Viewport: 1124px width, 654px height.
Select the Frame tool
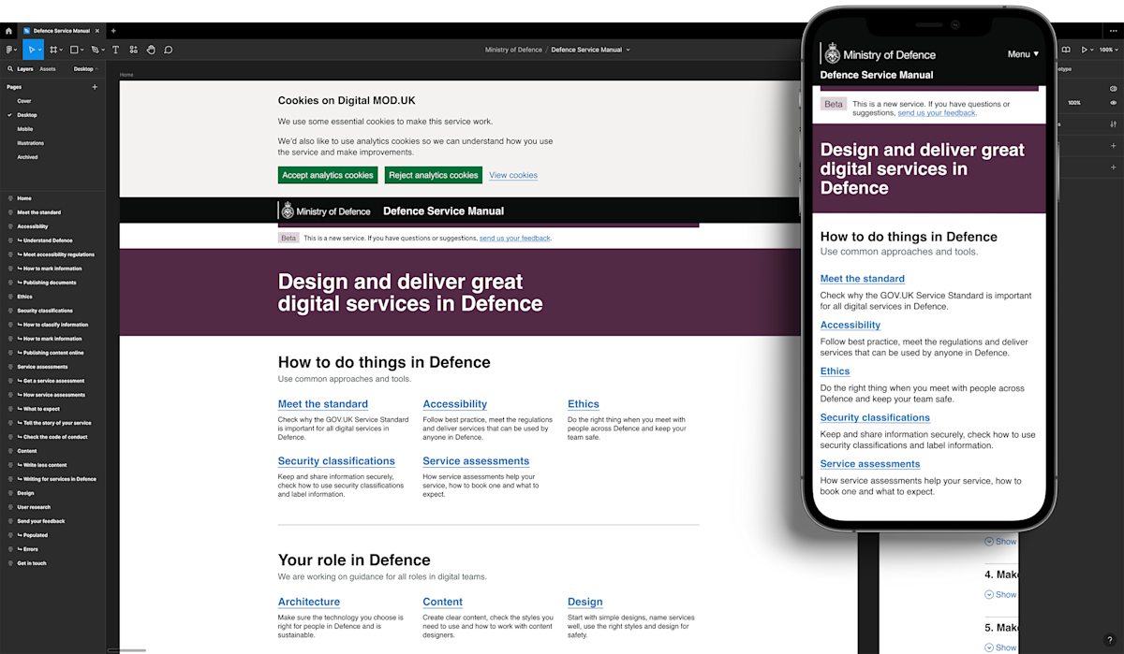[53, 50]
